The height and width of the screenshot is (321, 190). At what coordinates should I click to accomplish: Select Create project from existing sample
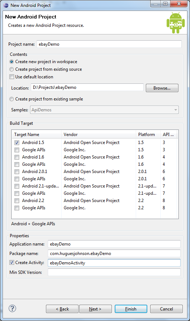click(12, 99)
